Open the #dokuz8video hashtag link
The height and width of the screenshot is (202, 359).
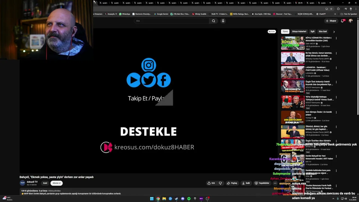54,191
